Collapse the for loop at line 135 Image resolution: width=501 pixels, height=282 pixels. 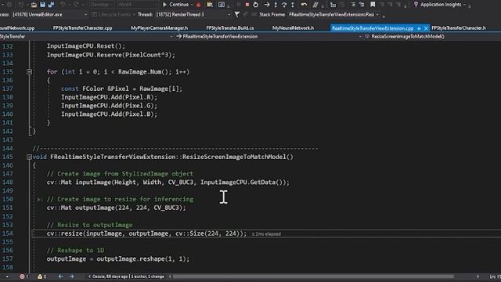pyautogui.click(x=29, y=72)
